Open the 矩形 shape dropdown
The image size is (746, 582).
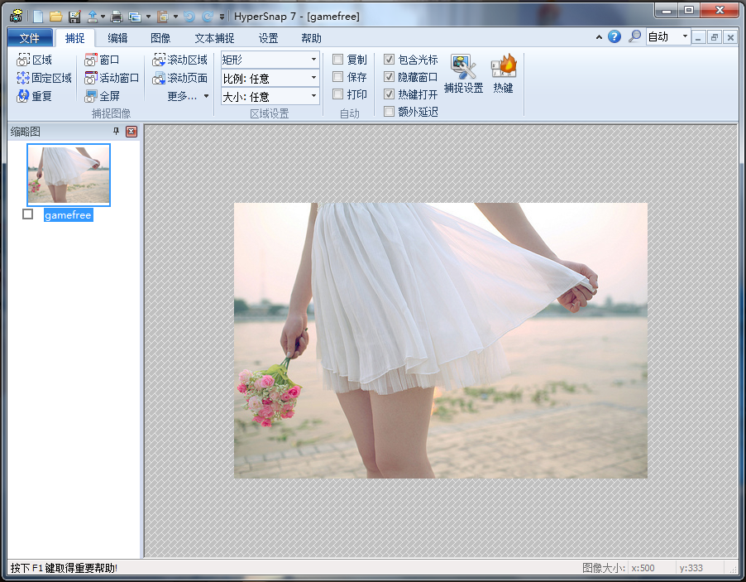270,60
